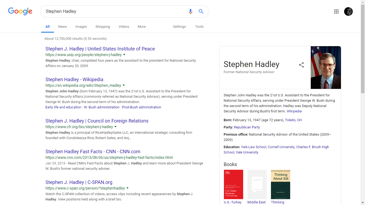Open the U.S.-Turkey Relations book cover
Image resolution: width=365 pixels, height=205 pixels.
(234, 184)
